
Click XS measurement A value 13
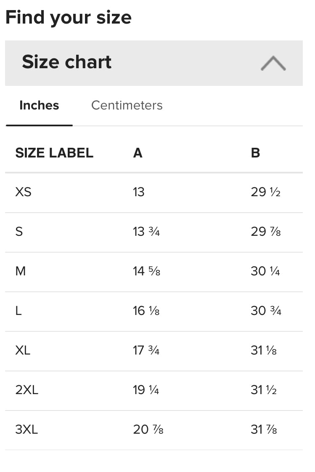(x=138, y=192)
